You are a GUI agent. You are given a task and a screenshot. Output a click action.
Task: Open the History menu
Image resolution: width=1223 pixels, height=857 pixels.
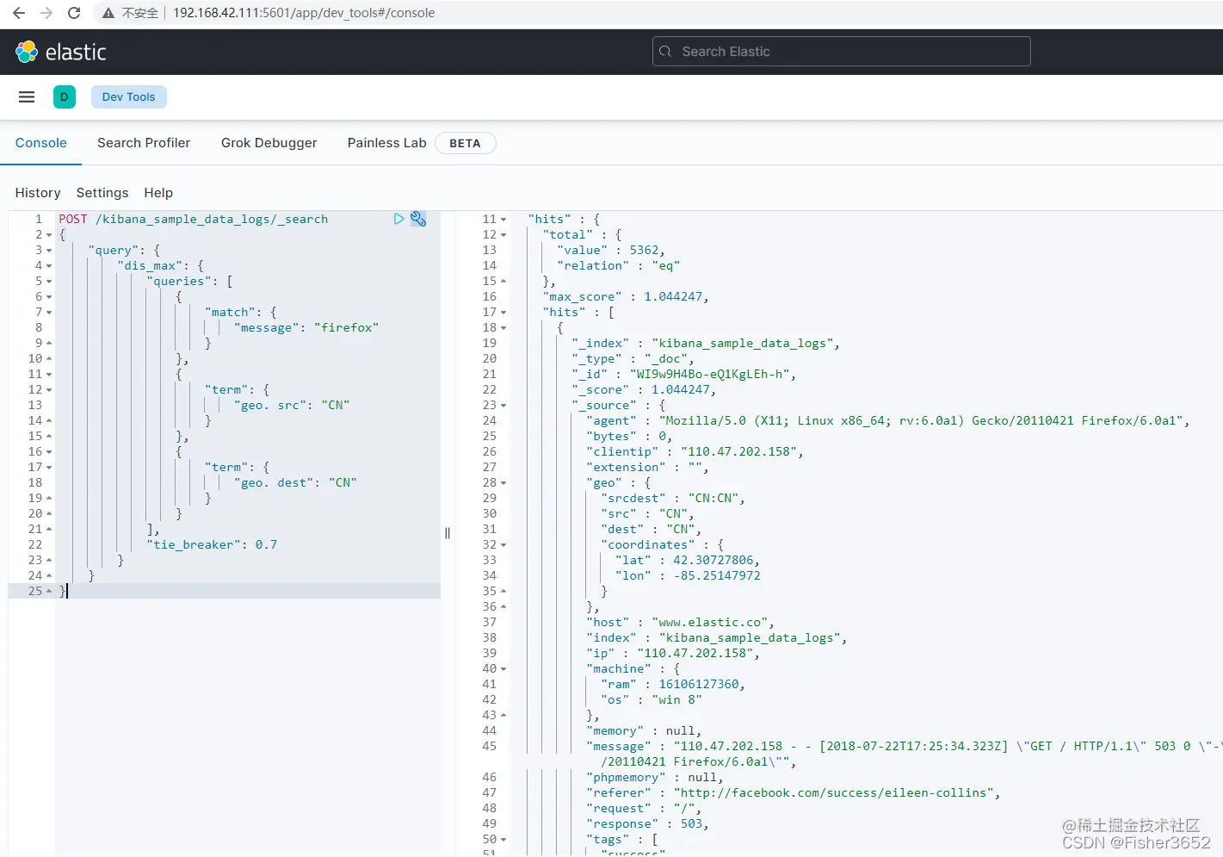tap(38, 193)
